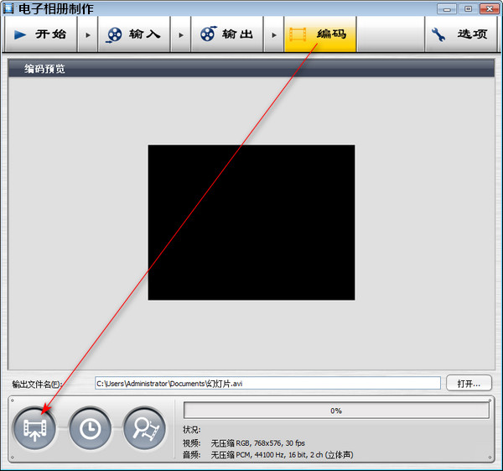This screenshot has height=471, width=503.
Task: Maximize the 电子相册制作 window
Action: (x=468, y=9)
